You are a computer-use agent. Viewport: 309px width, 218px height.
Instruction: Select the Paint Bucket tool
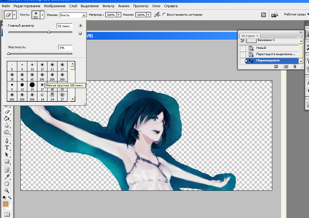pos(7,118)
